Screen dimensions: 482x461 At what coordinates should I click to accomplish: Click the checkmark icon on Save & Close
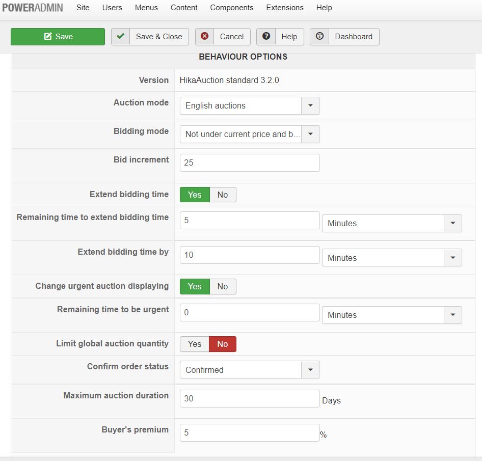pyautogui.click(x=121, y=37)
